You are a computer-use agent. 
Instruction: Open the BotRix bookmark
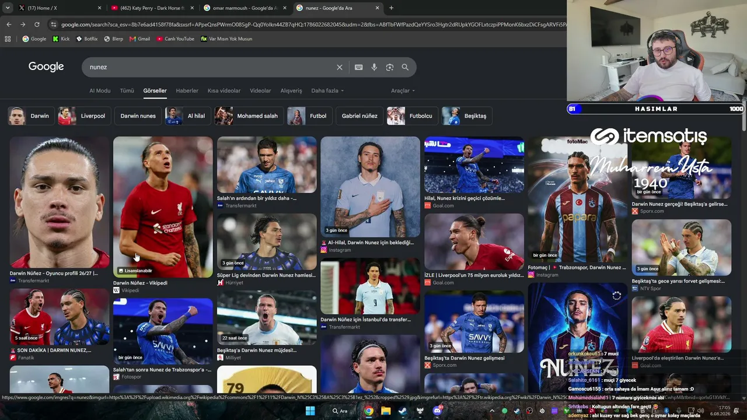86,39
